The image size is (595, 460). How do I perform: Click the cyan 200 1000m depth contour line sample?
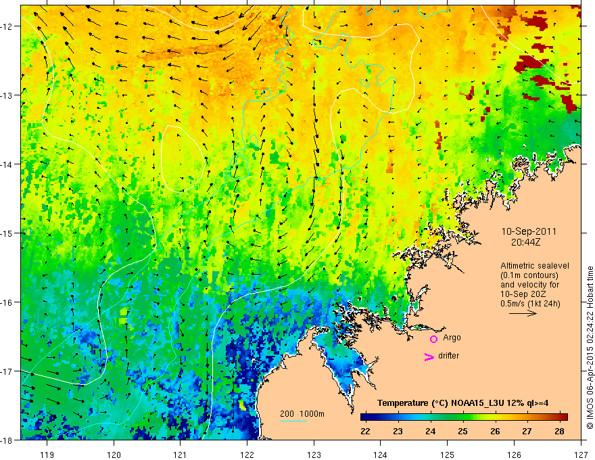pyautogui.click(x=293, y=421)
